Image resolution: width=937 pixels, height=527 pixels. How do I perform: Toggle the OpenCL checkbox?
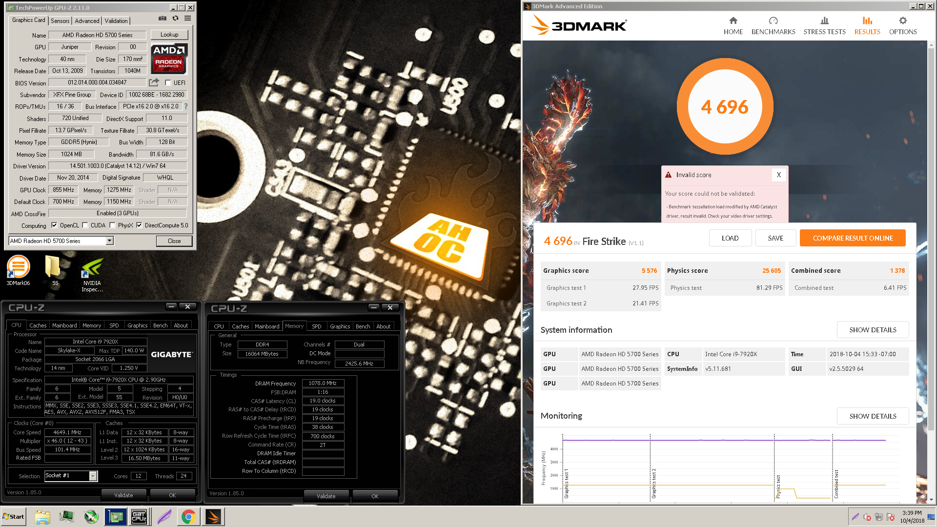[x=54, y=225]
